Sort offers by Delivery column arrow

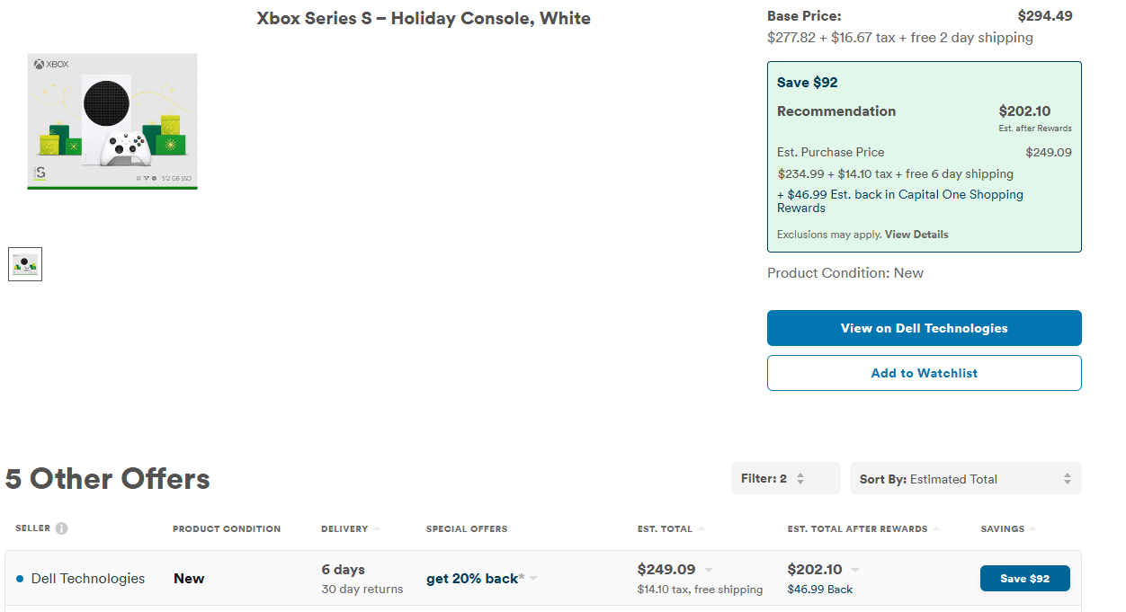(x=377, y=528)
